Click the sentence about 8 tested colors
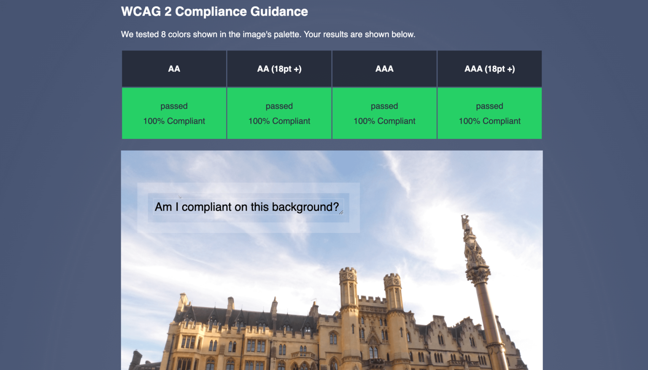The image size is (648, 370). tap(268, 34)
